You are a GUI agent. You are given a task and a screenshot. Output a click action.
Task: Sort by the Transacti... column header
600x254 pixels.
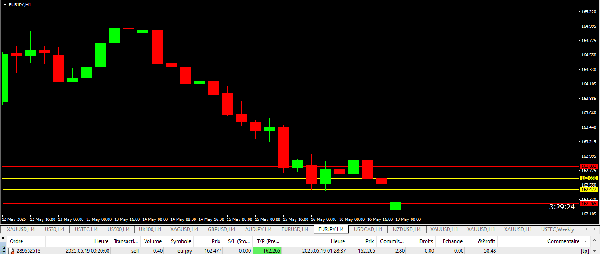coord(126,241)
